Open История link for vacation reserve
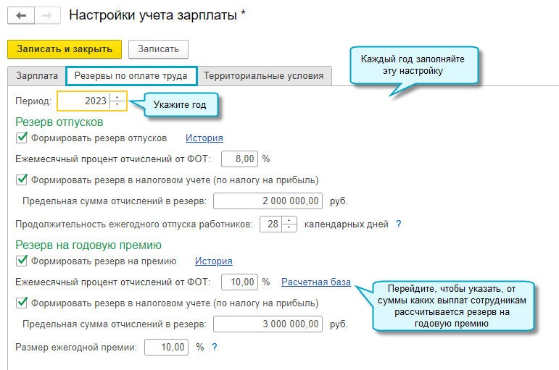 204,138
